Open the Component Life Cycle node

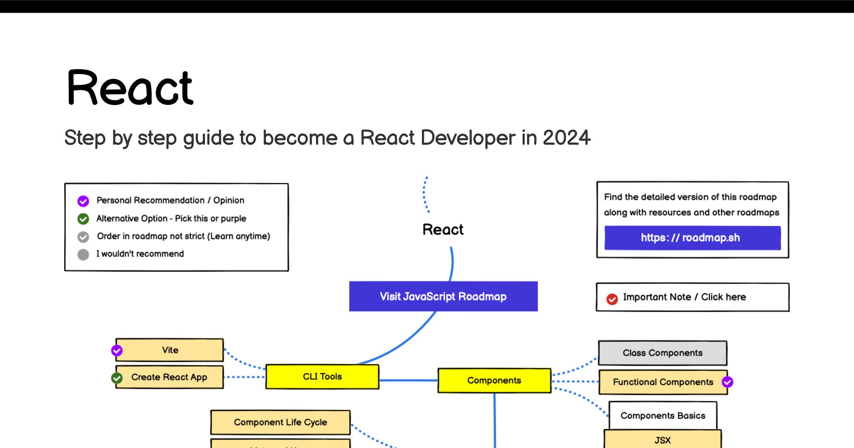click(280, 422)
